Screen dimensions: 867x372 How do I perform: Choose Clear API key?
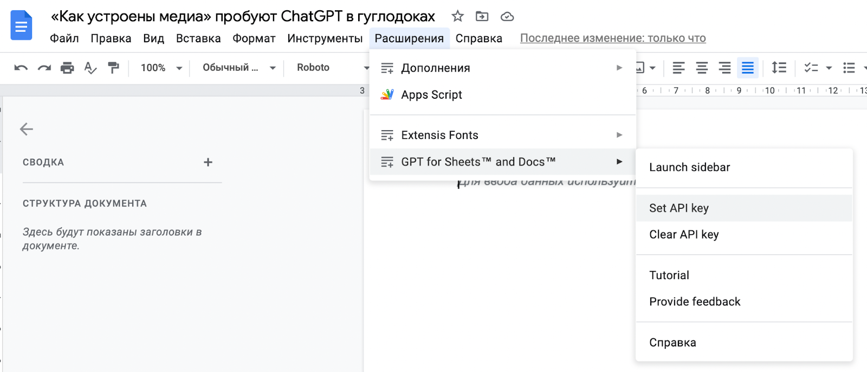coord(744,235)
